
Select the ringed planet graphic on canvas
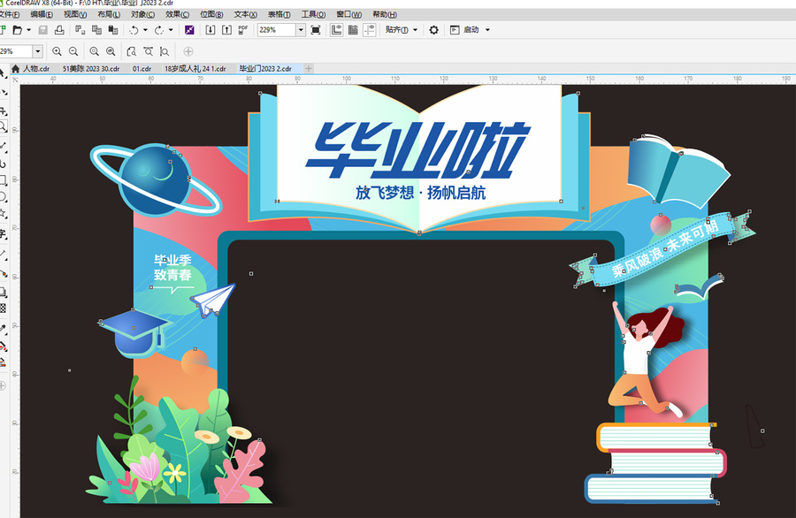pos(156,180)
